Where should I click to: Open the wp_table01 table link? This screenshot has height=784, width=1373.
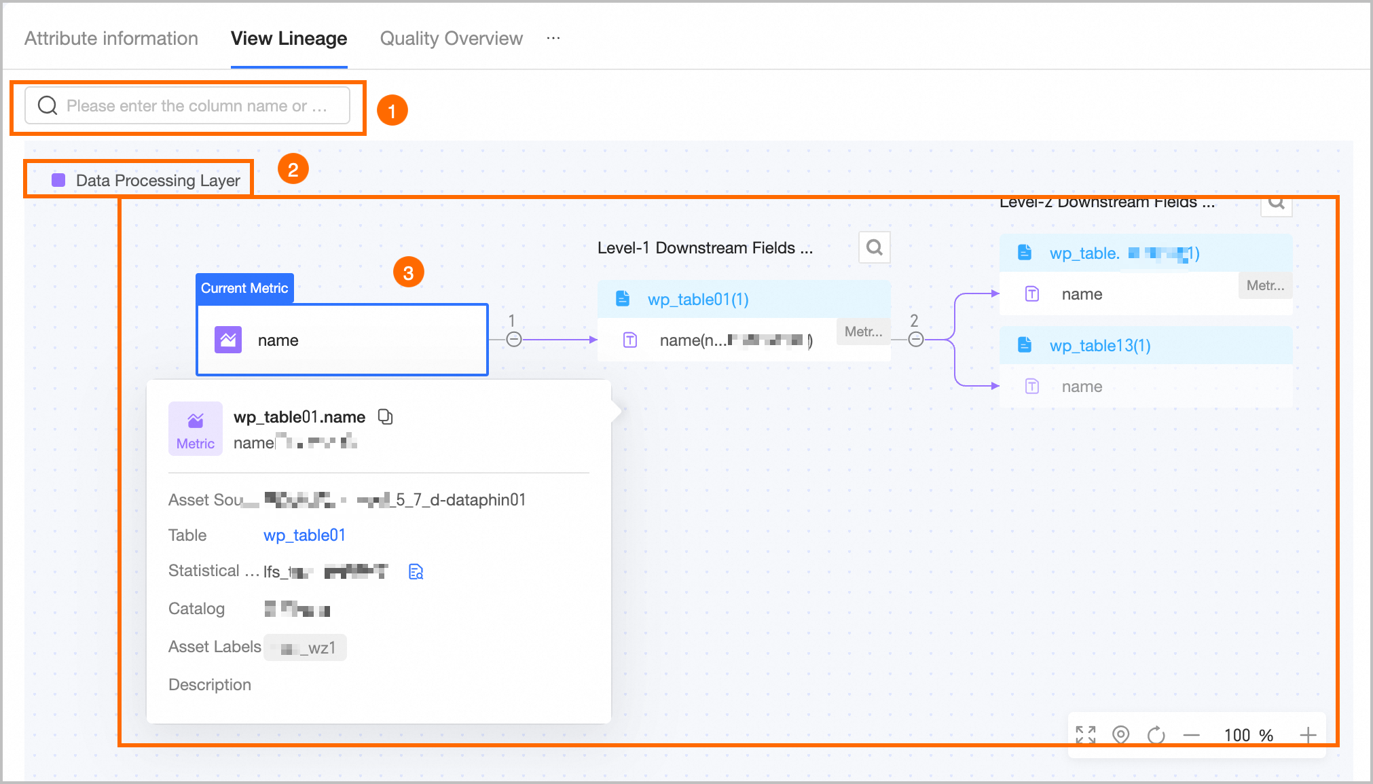(304, 535)
